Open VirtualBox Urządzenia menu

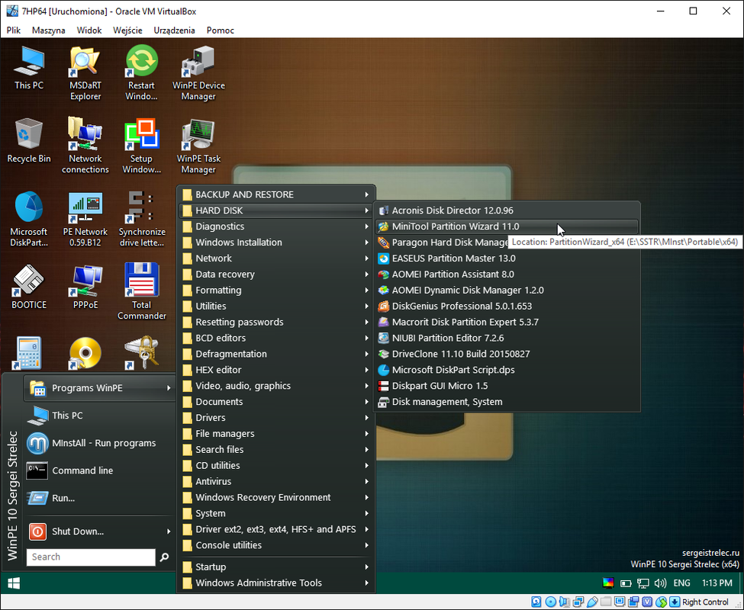pos(174,30)
